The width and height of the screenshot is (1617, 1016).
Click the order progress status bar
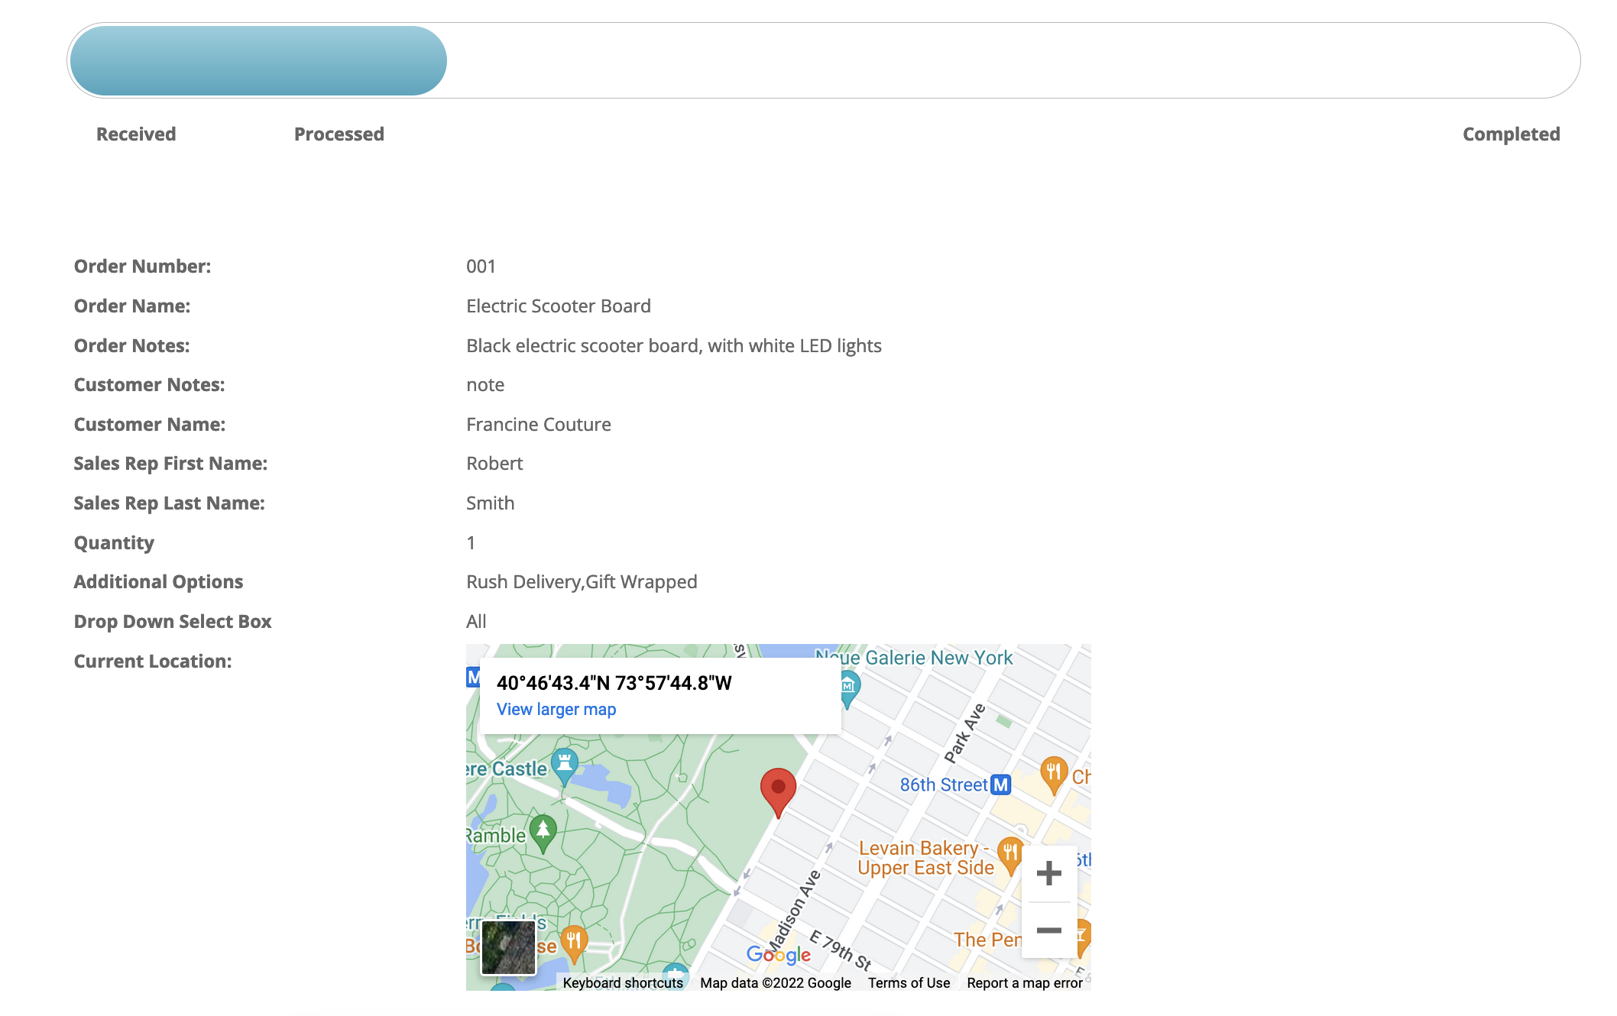828,60
